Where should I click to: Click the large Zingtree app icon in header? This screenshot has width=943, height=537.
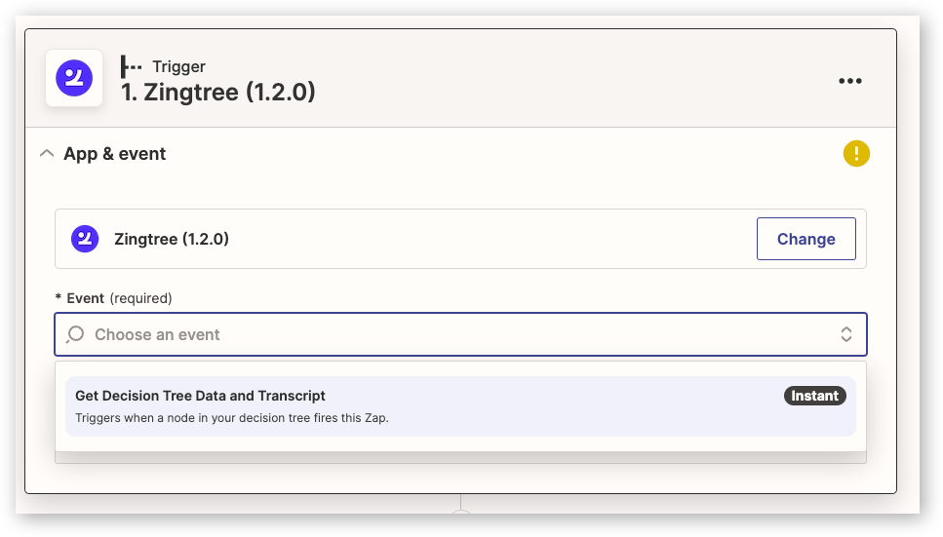74,78
